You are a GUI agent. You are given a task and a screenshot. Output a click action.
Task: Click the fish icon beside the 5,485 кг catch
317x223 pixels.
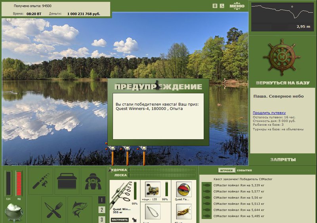coord(206,216)
